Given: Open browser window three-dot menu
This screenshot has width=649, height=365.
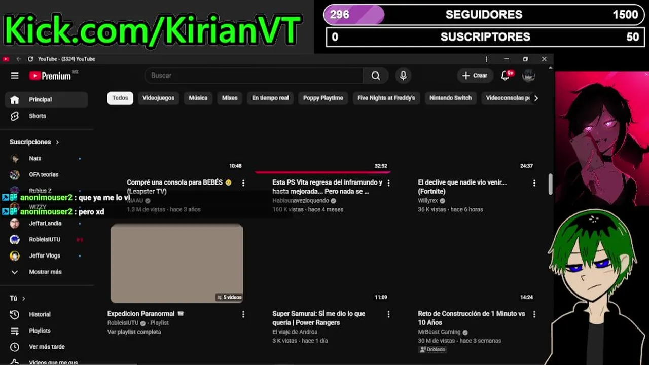Looking at the screenshot, I should pos(486,59).
